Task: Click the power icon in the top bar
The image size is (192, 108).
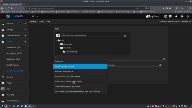Action: point(187,16)
